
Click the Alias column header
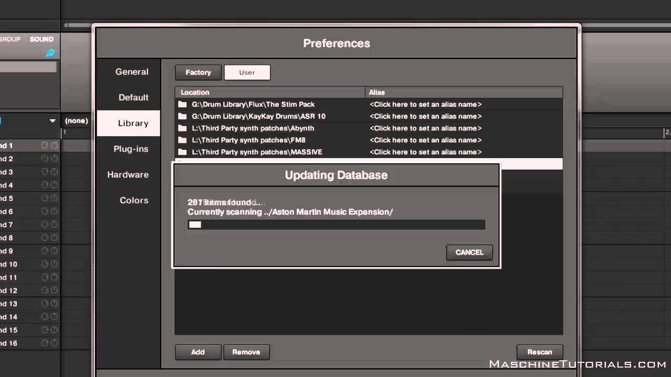click(x=464, y=92)
